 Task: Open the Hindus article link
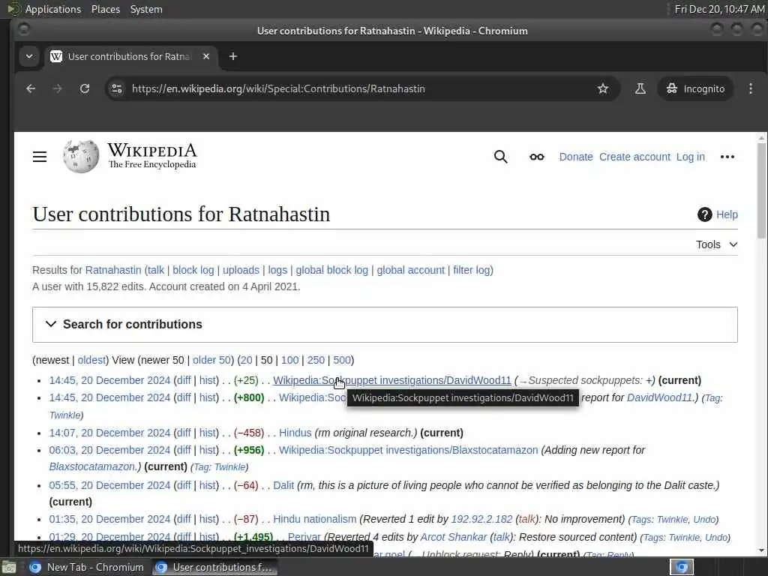pos(295,433)
